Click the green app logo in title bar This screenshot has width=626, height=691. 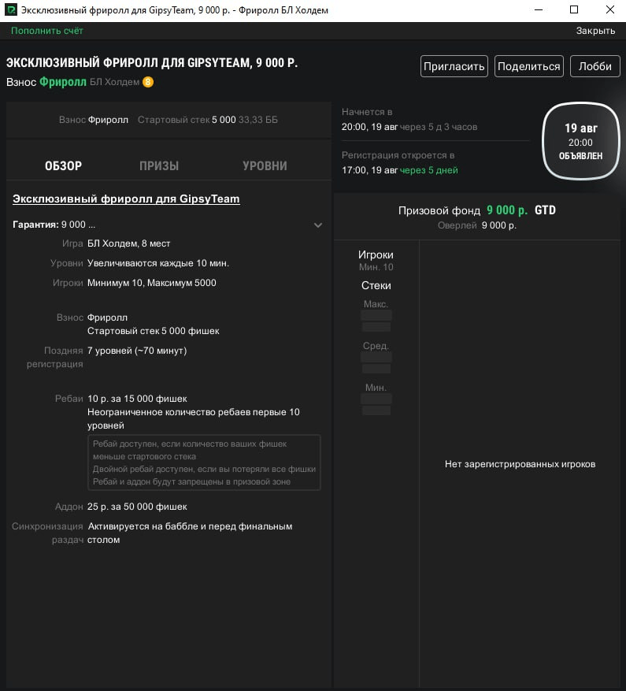point(10,9)
